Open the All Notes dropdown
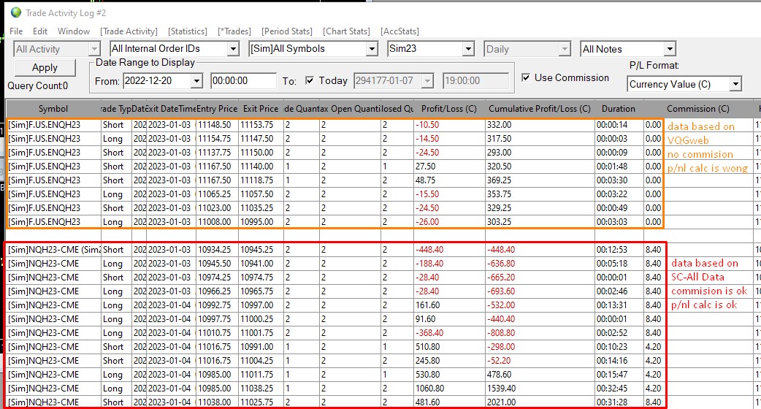The height and width of the screenshot is (409, 761). [x=670, y=49]
